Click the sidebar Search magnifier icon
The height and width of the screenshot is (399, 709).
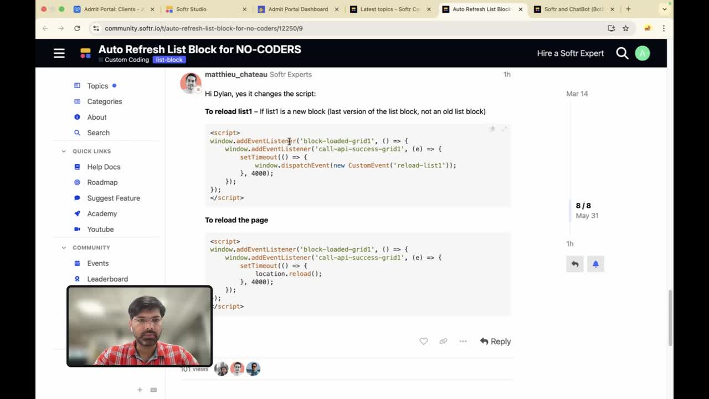[x=77, y=132]
